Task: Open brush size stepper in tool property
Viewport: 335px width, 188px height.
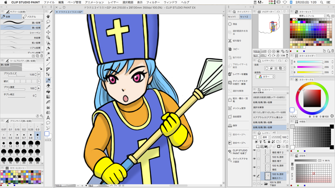Action: tap(36, 75)
